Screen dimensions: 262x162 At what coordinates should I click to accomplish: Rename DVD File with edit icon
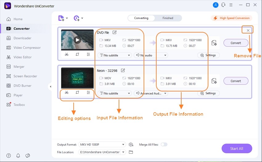click(114, 32)
